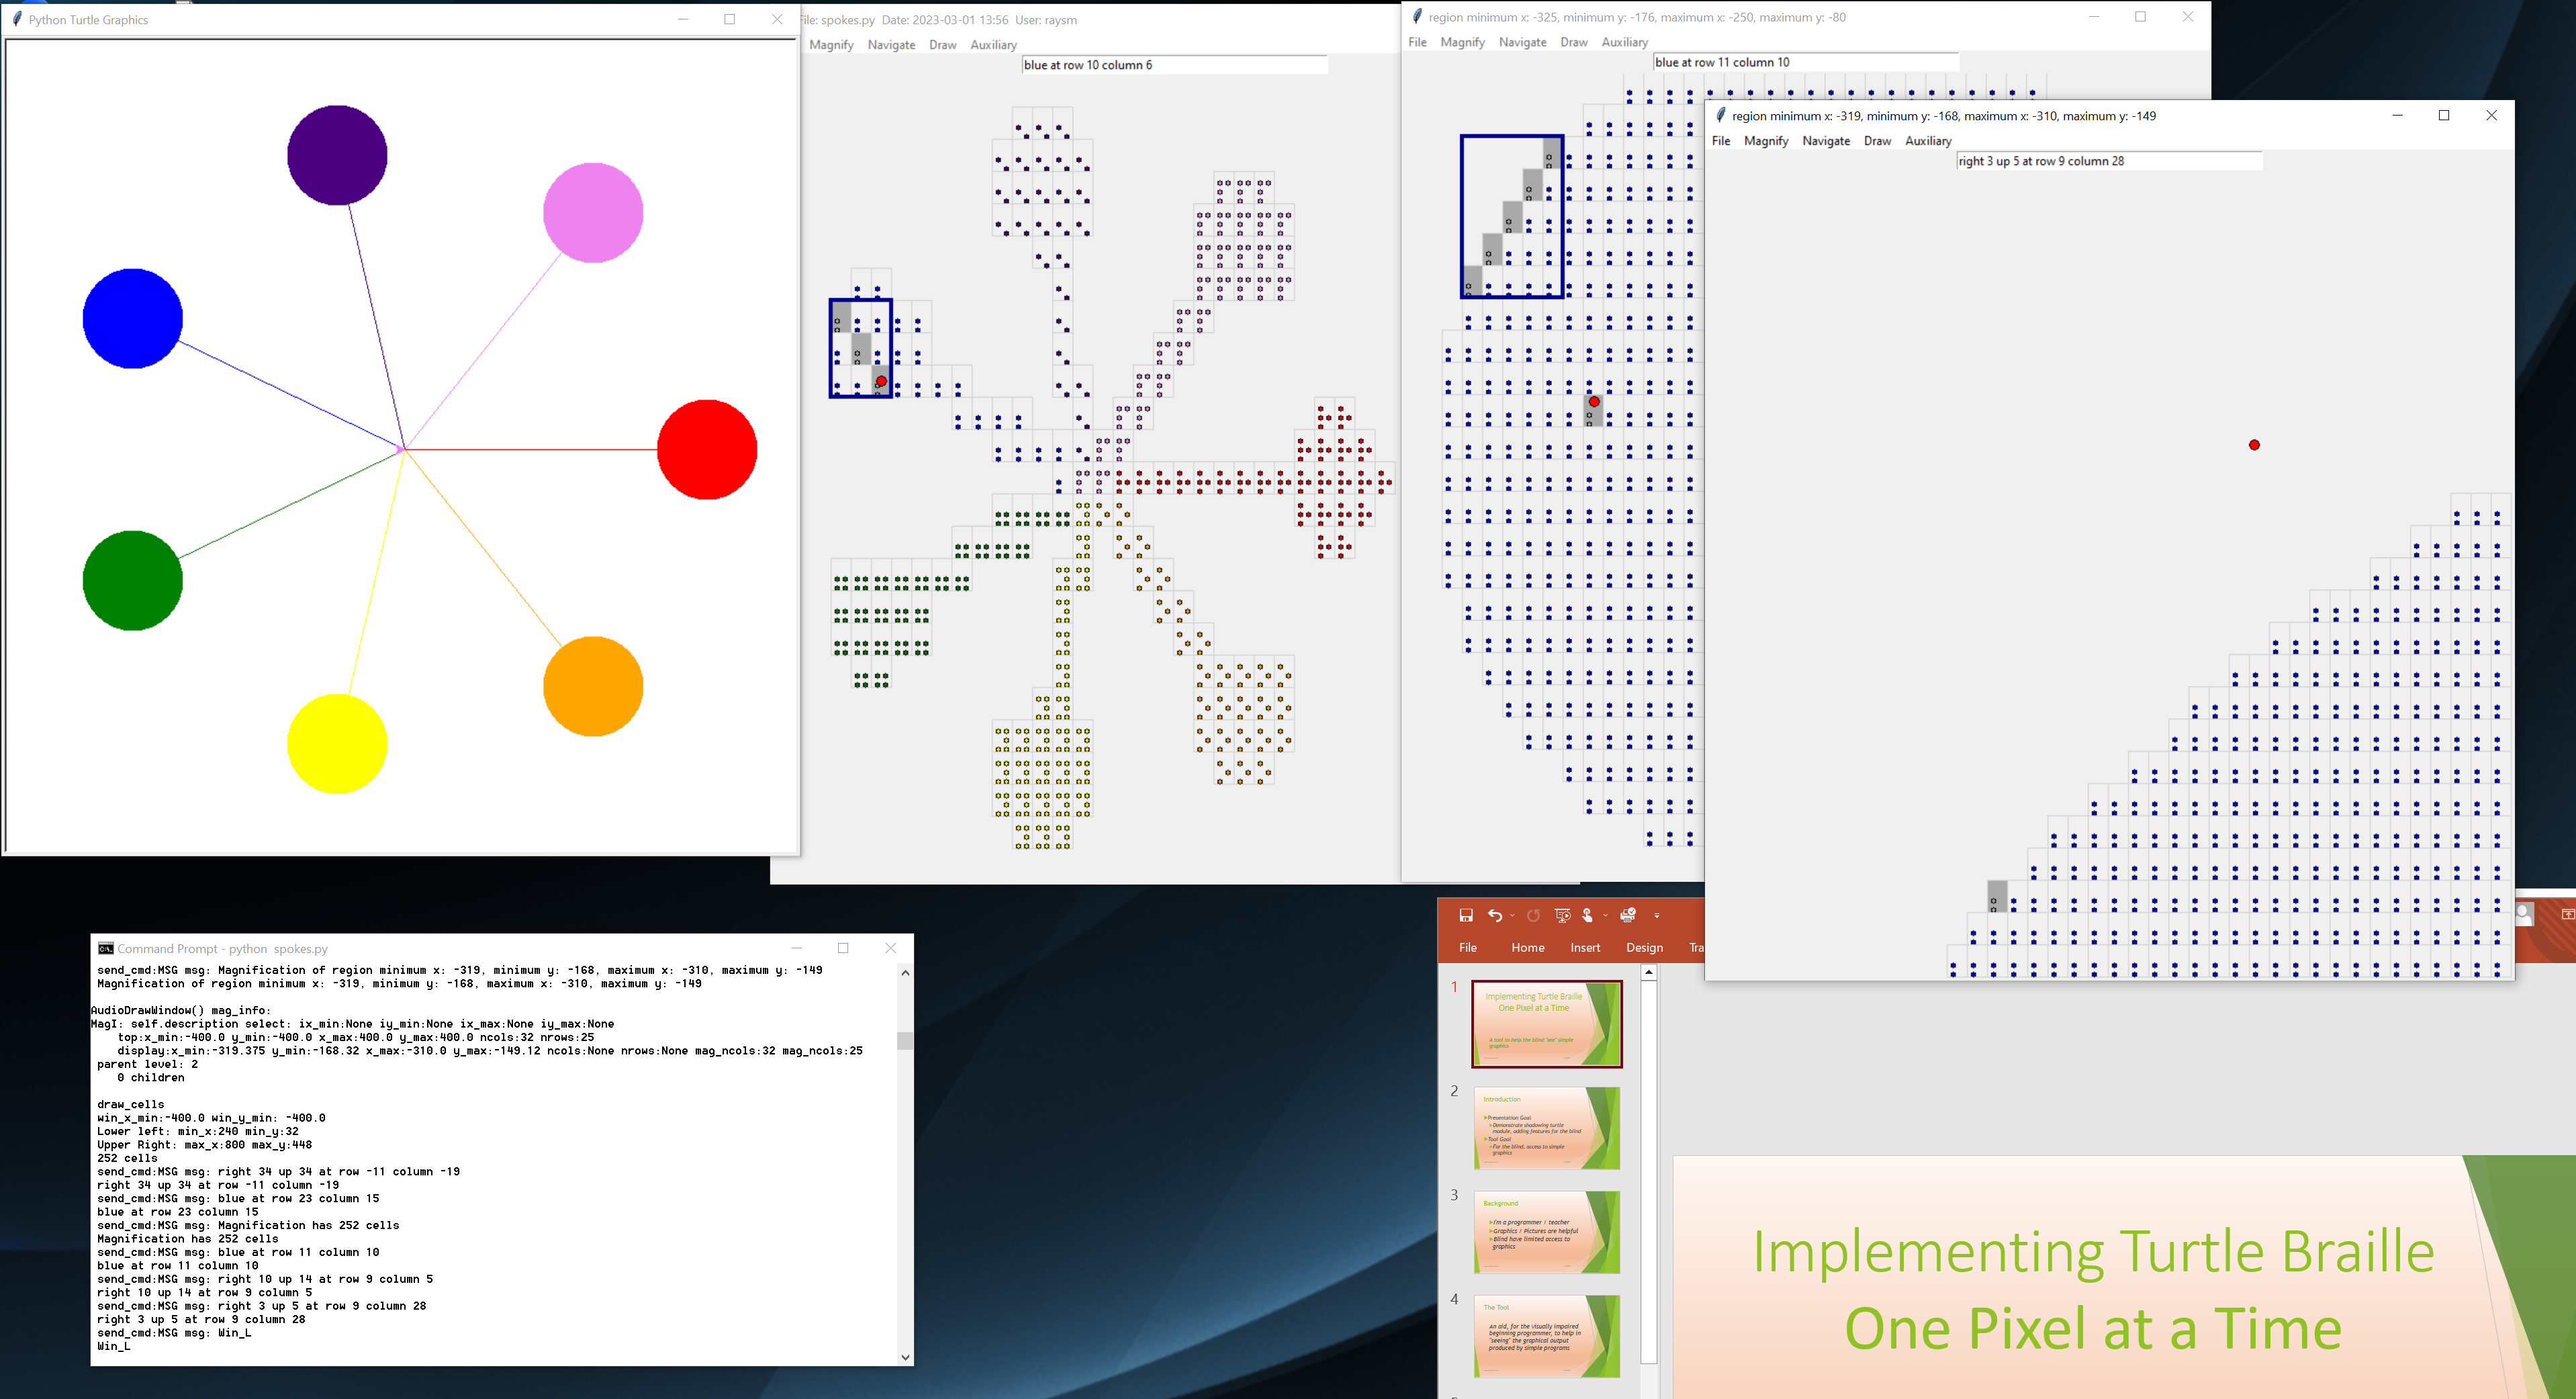This screenshot has width=2576, height=1399.
Task: Click the red cursor dot in region -319 window
Action: 2254,445
